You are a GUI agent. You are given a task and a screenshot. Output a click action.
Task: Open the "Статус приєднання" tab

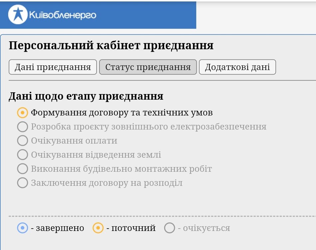pyautogui.click(x=148, y=67)
